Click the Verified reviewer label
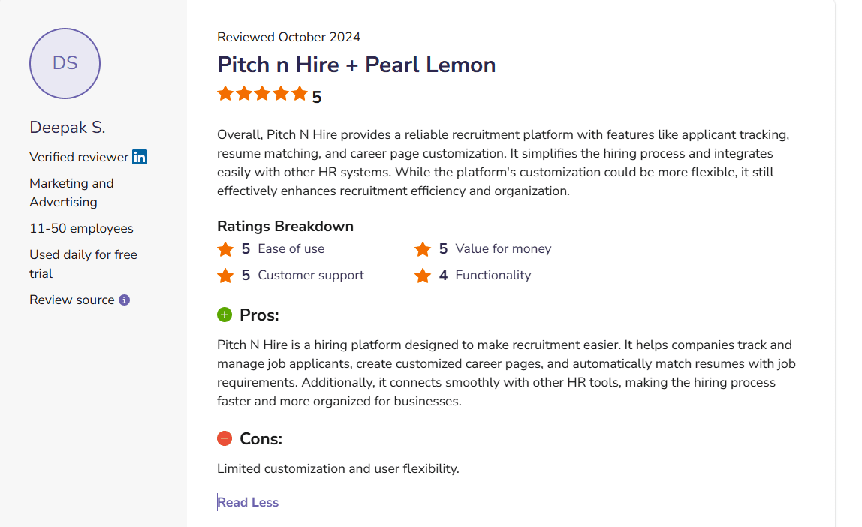The width and height of the screenshot is (862, 527). [78, 157]
